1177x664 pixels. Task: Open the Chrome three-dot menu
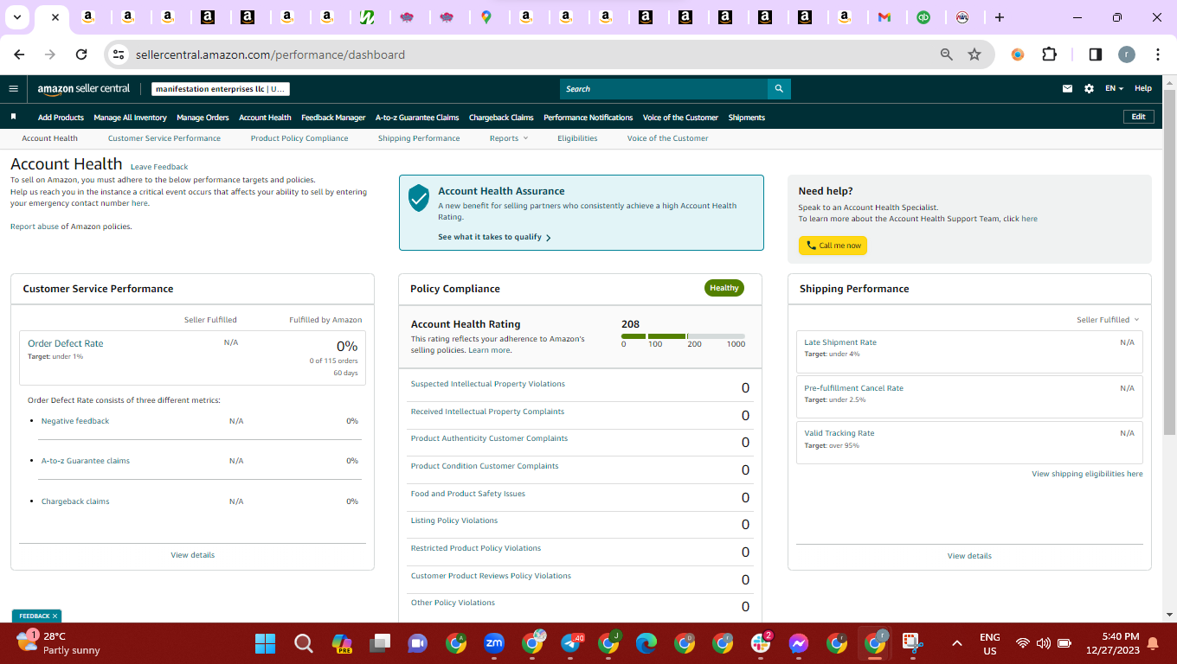[x=1158, y=54]
